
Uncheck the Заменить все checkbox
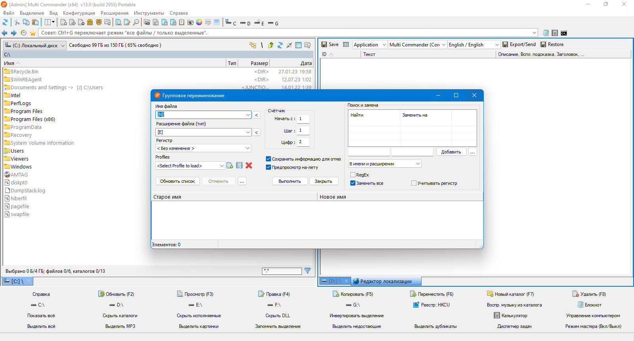tap(353, 183)
